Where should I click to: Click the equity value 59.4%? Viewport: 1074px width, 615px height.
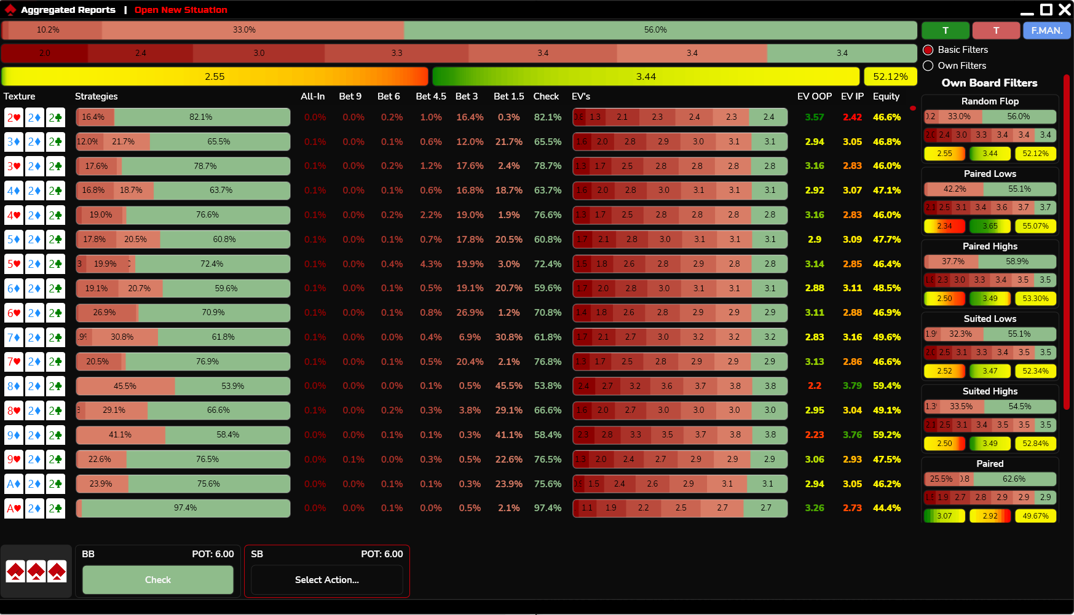(x=886, y=386)
